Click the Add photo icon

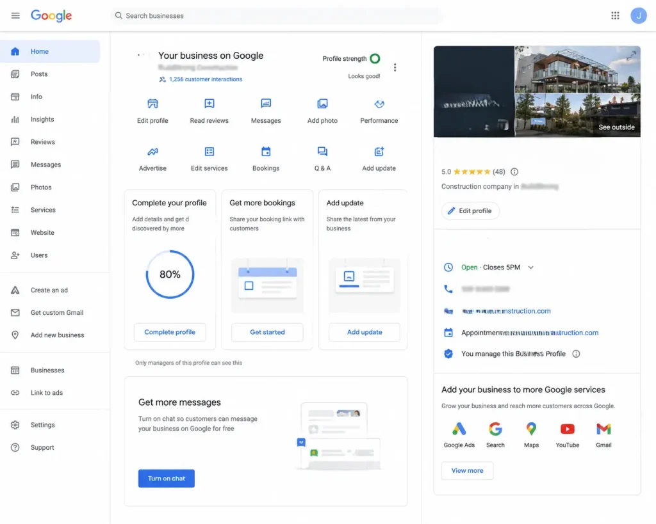point(322,104)
